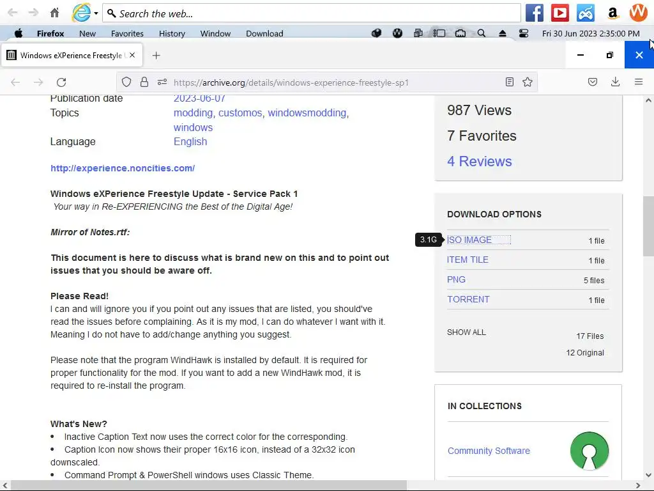Click into the Search the web field
This screenshot has width=654, height=491.
click(x=312, y=13)
